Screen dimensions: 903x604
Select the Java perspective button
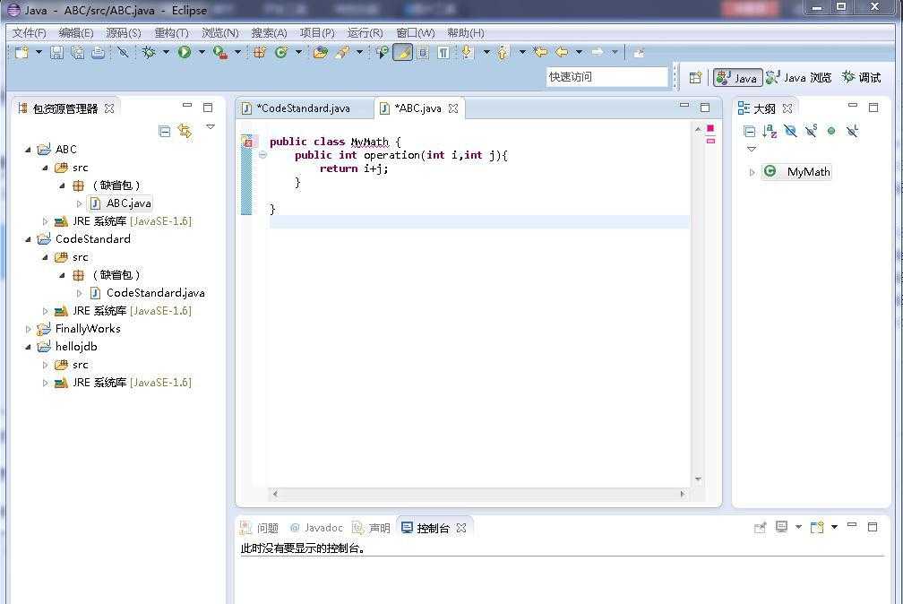click(738, 78)
